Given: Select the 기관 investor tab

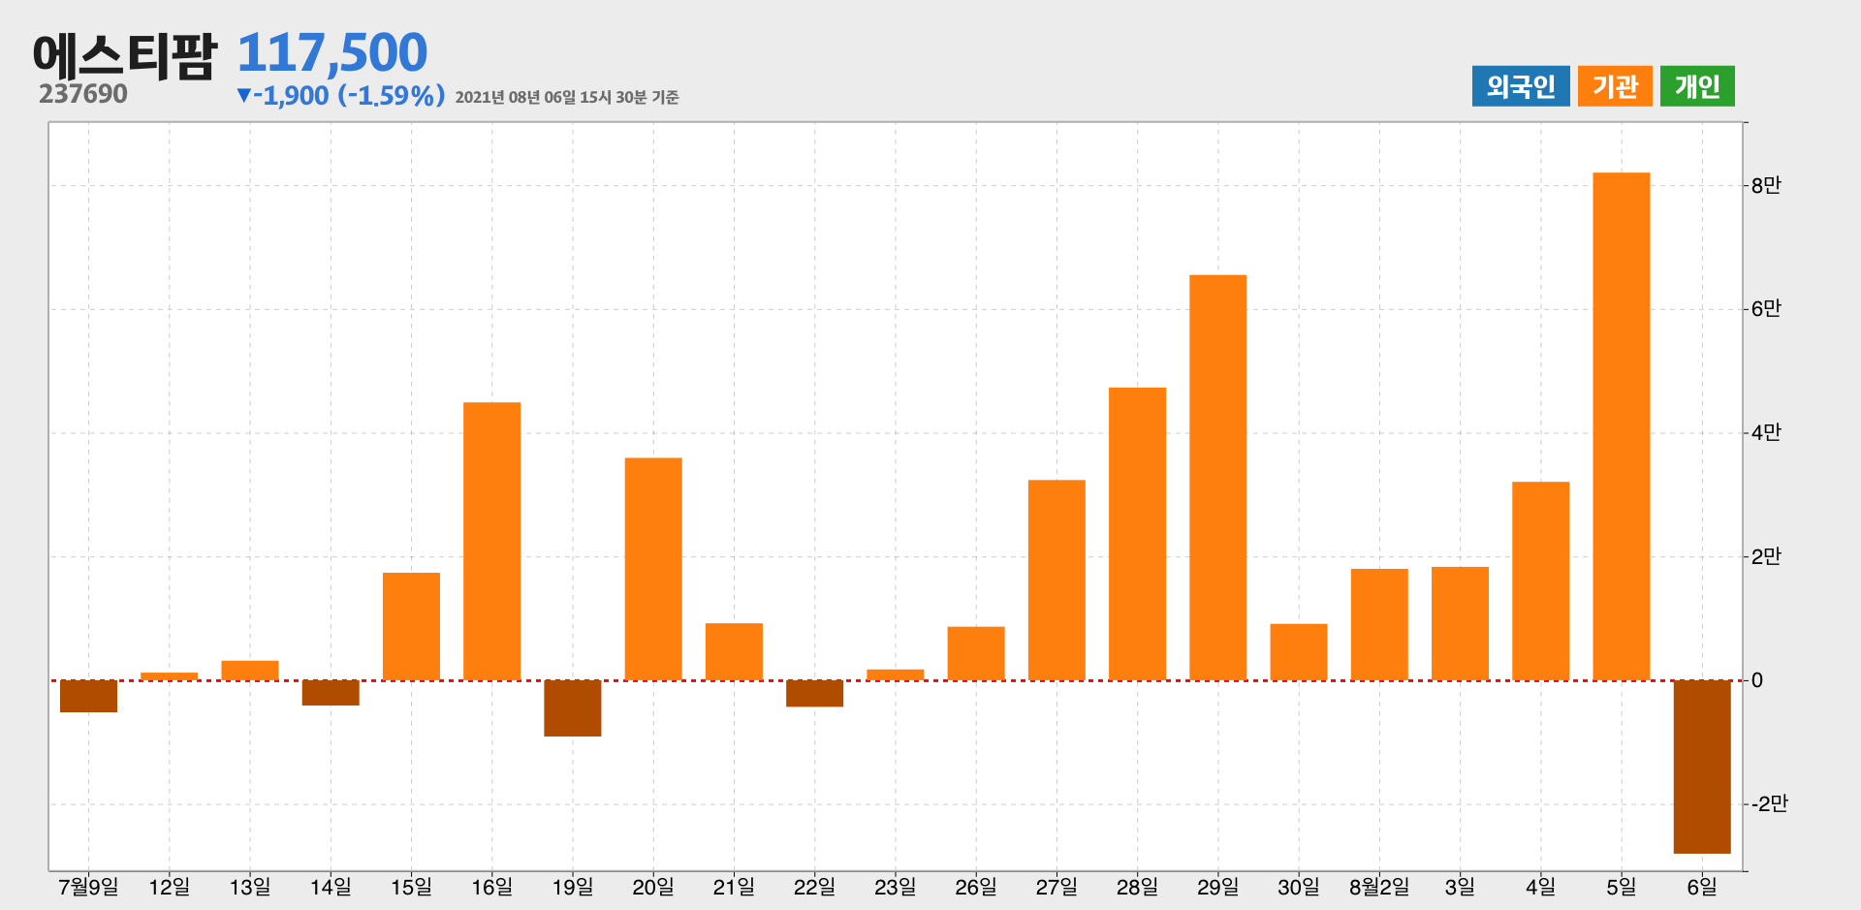Looking at the screenshot, I should pos(1615,86).
